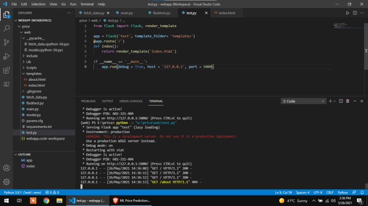Screen dimensions: 368x206
Task: Change cursor position via Ln 9, Col 59
Action: point(283,192)
